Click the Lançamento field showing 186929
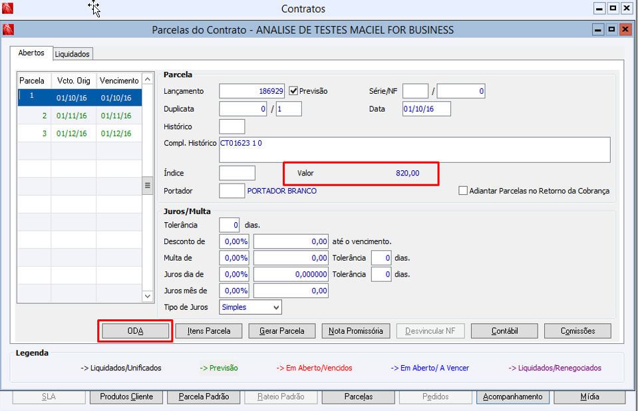Viewport: 638px width, 411px height. (x=252, y=91)
